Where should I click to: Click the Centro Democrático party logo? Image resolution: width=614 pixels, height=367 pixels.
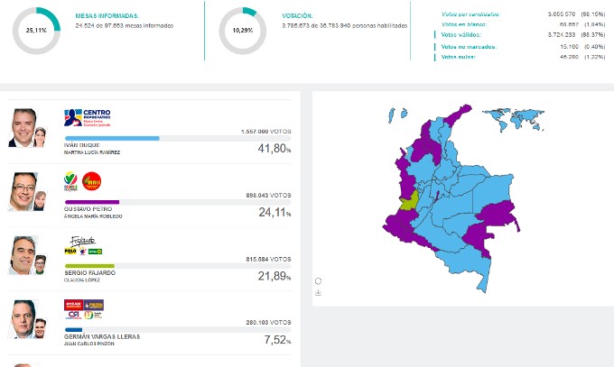[88, 117]
